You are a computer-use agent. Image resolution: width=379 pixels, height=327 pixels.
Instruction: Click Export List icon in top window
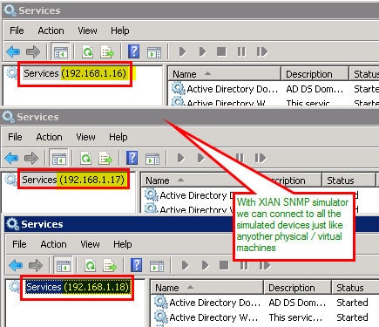pos(107,52)
